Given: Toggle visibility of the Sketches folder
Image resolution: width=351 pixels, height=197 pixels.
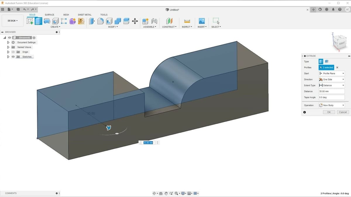Looking at the screenshot, I should click(x=13, y=57).
